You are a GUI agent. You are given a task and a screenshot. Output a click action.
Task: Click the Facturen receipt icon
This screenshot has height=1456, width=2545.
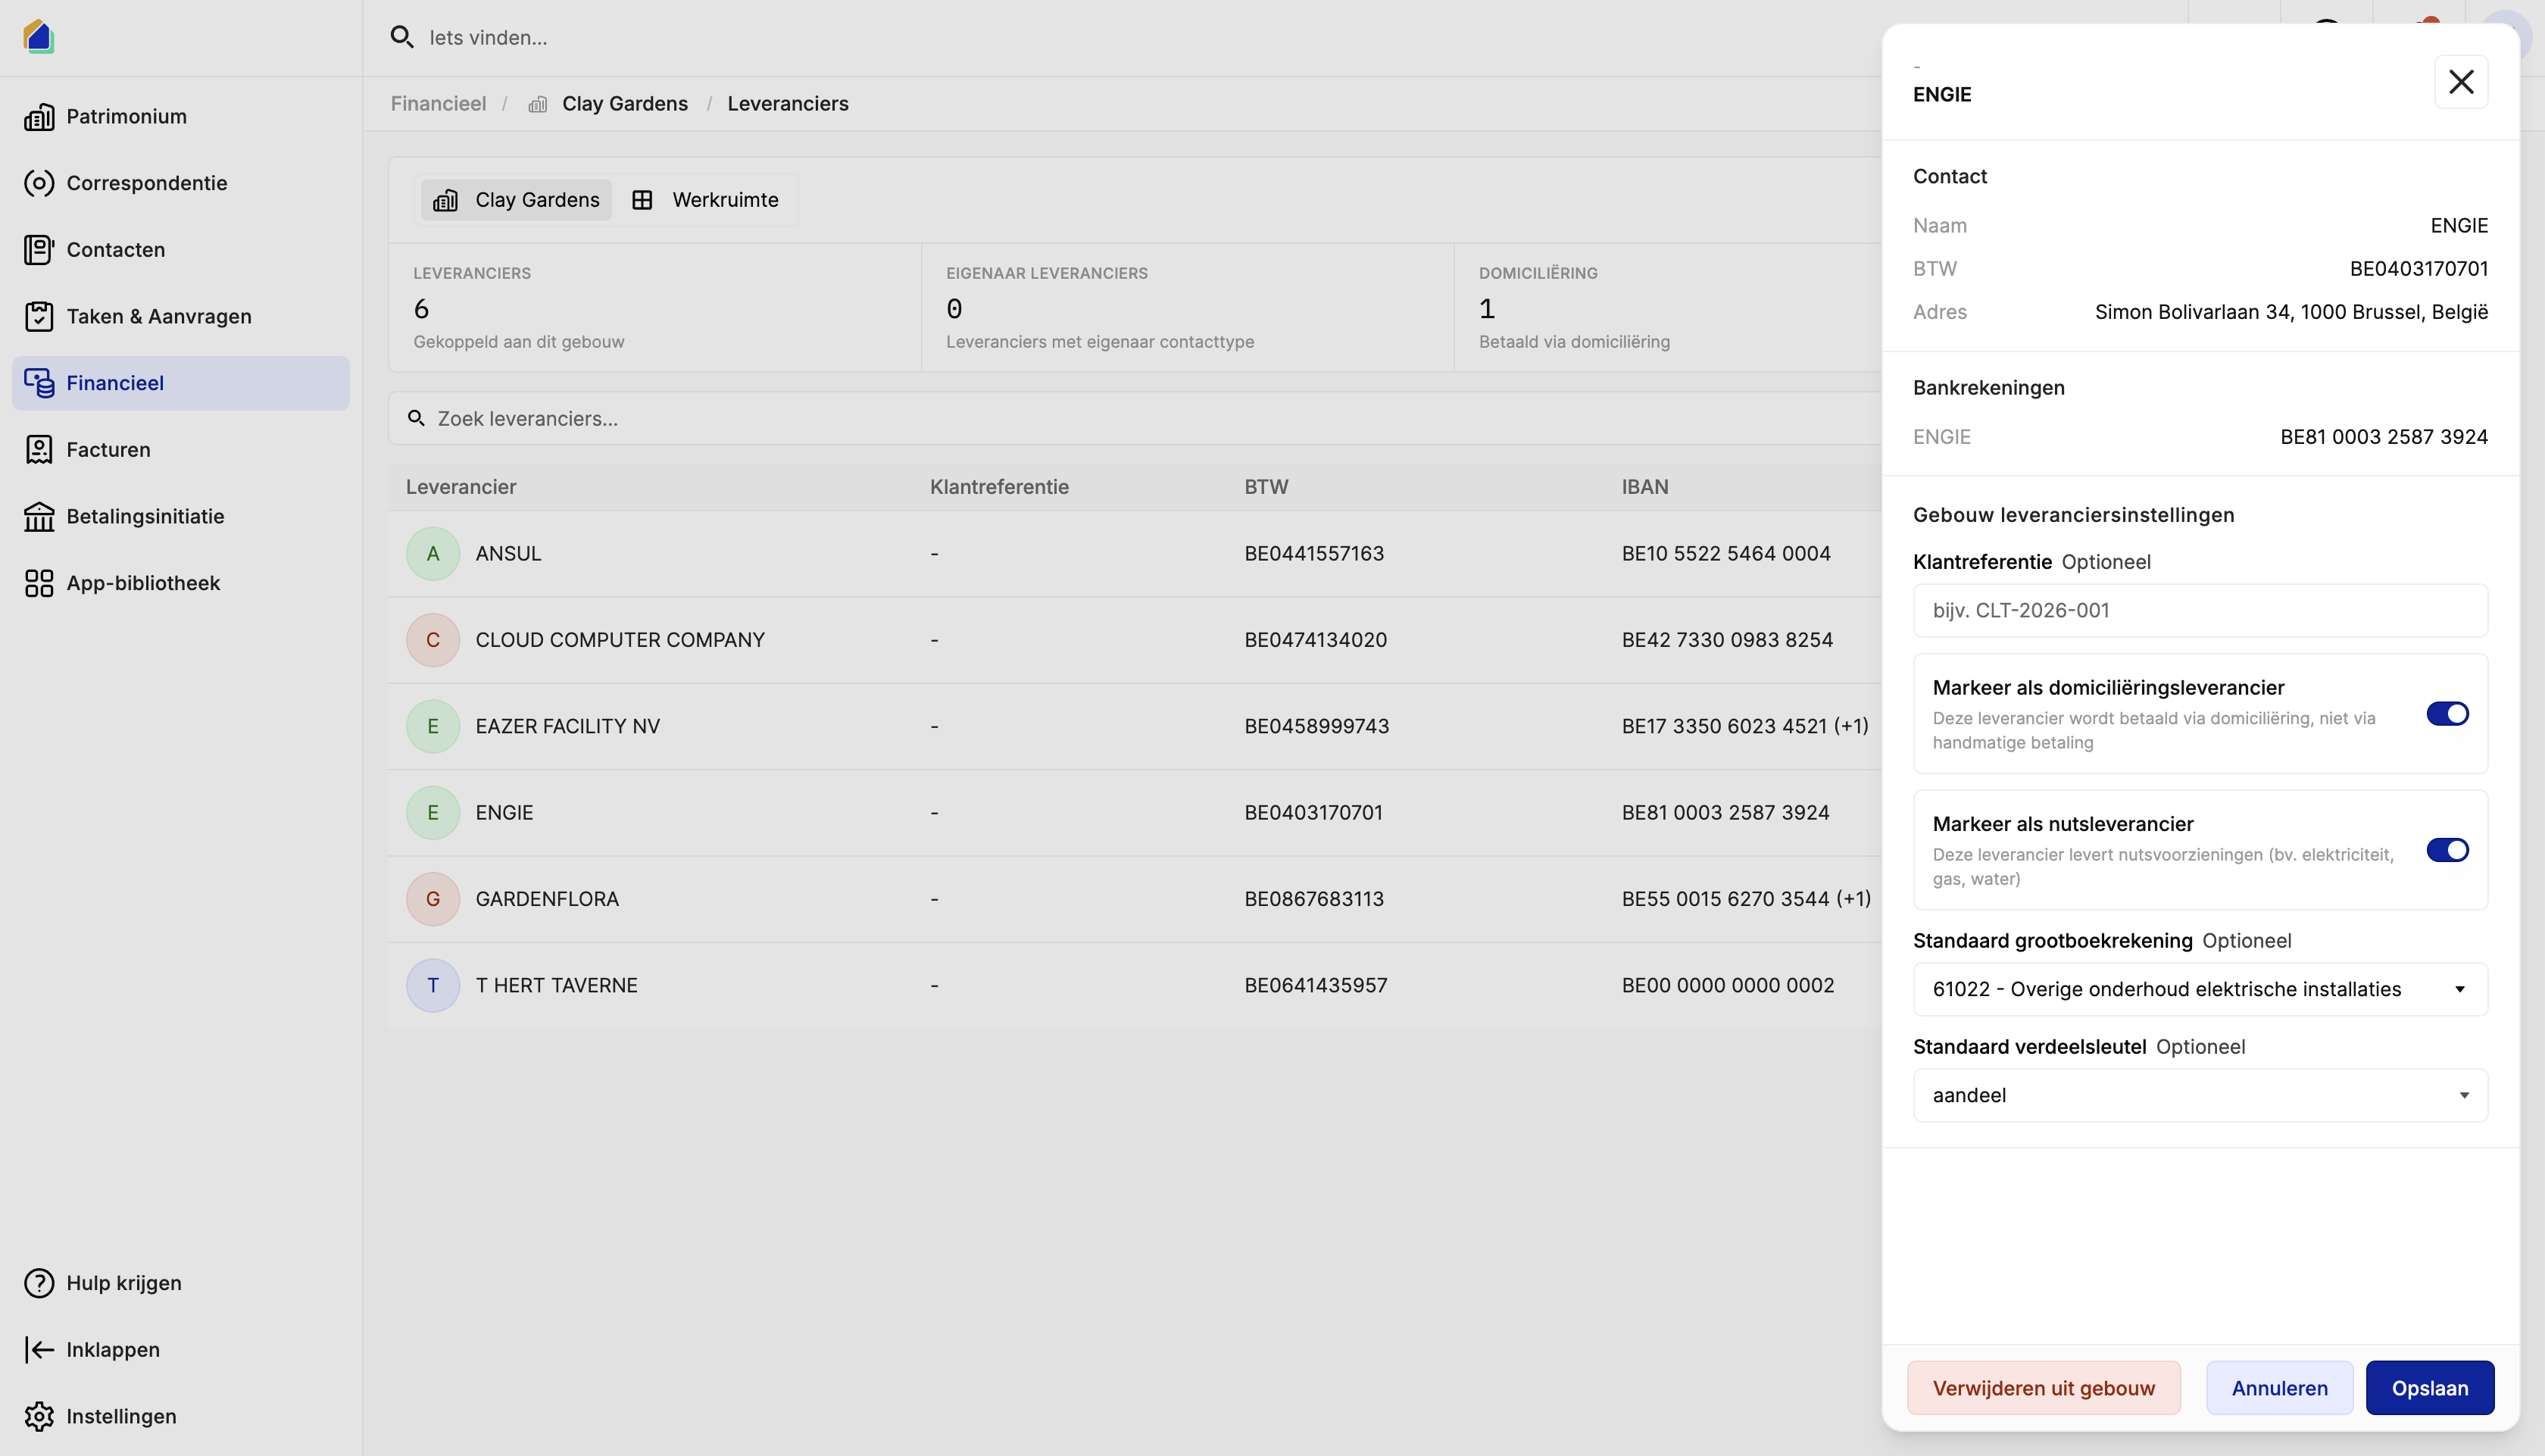pyautogui.click(x=39, y=450)
